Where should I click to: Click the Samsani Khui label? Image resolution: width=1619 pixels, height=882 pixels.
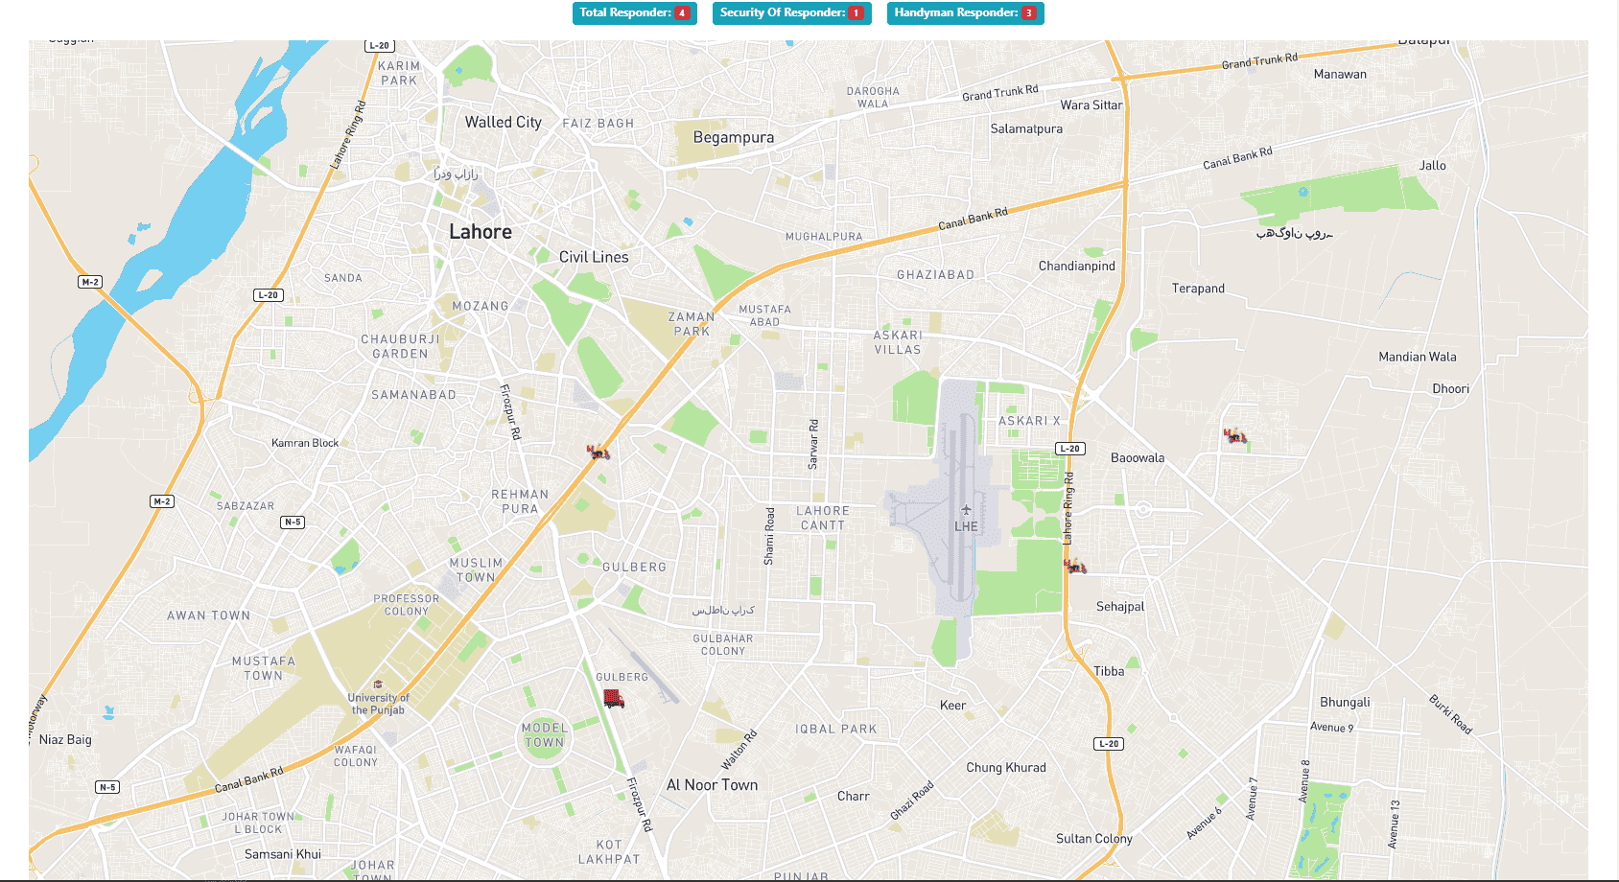pos(283,854)
